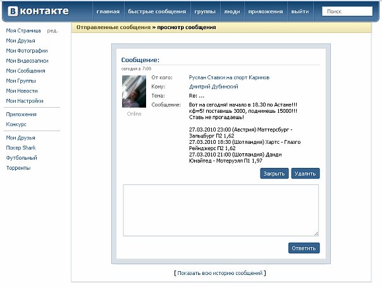Open Мои Сообщения in sidebar
The width and height of the screenshot is (382, 287).
[25, 71]
